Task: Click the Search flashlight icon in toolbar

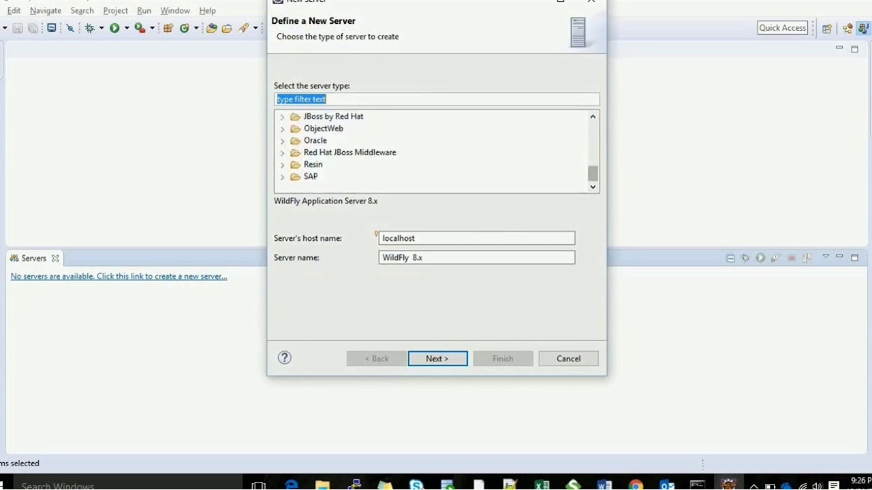Action: (243, 28)
